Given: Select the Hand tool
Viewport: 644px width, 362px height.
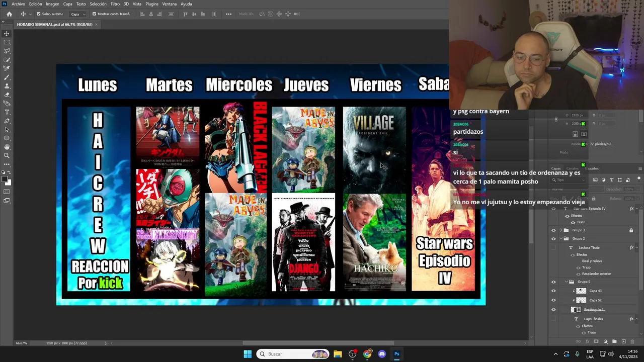Looking at the screenshot, I should click(x=7, y=147).
